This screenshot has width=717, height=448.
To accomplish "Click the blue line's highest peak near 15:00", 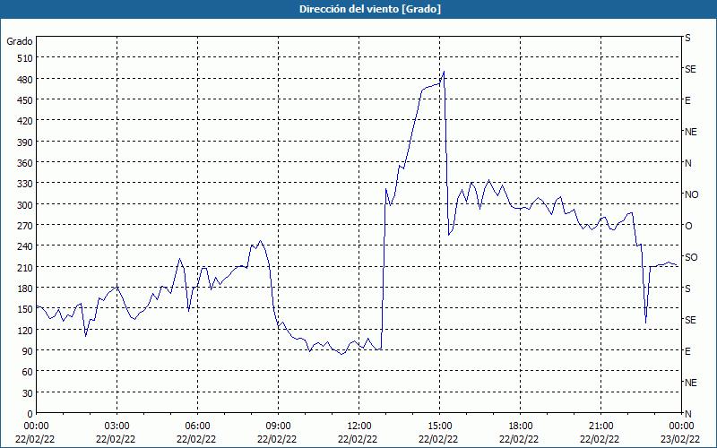I will pyautogui.click(x=444, y=72).
